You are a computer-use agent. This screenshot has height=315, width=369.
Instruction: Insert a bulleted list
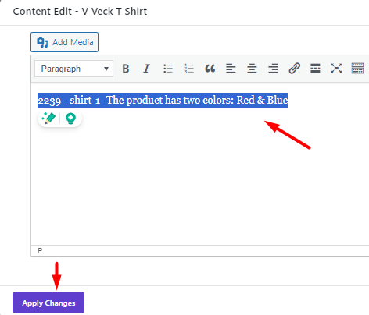(x=168, y=69)
